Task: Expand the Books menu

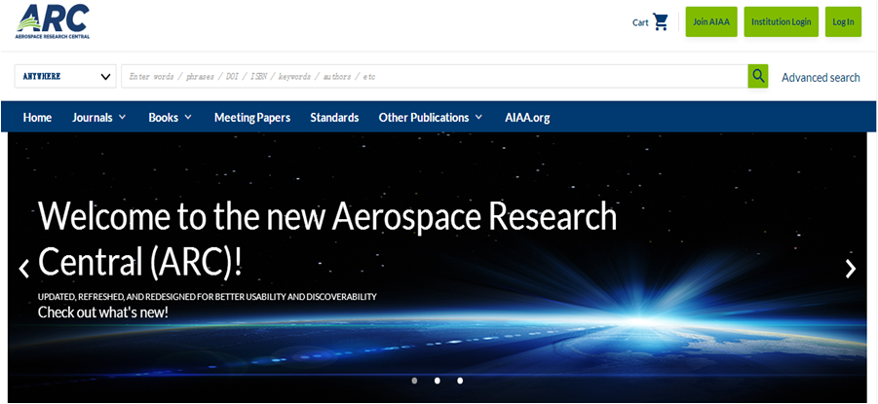Action: [x=171, y=118]
